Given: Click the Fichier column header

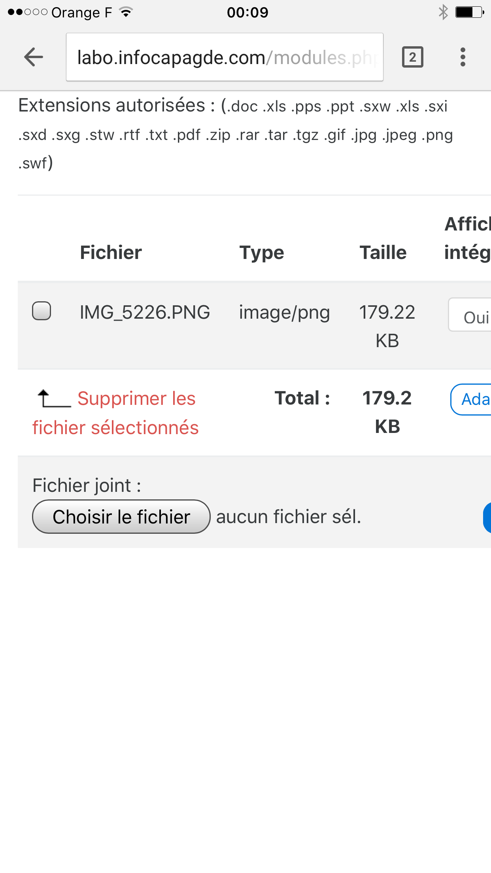Looking at the screenshot, I should (x=111, y=253).
